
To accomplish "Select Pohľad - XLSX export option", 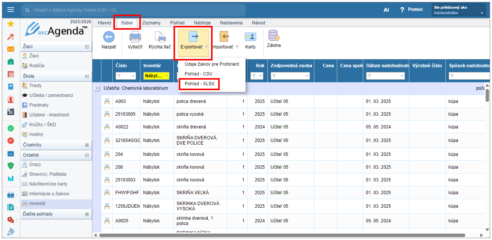I will tap(199, 84).
